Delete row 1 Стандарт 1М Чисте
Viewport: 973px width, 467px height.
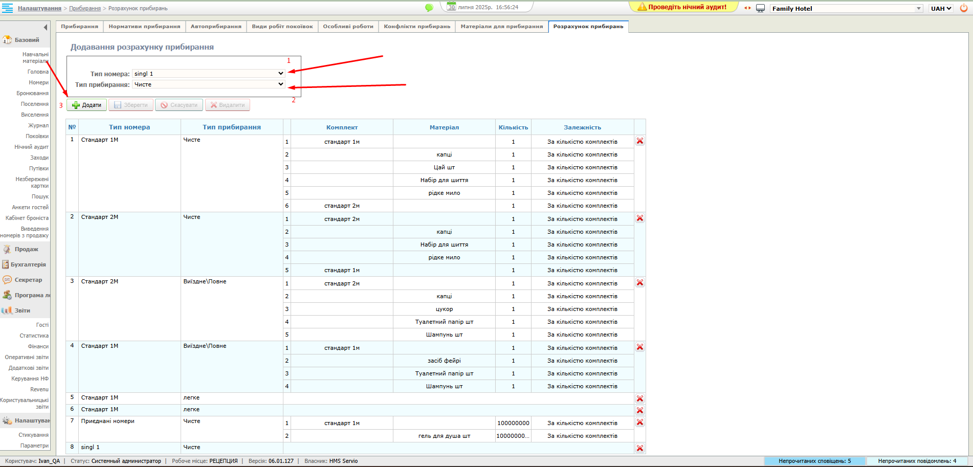tap(639, 141)
